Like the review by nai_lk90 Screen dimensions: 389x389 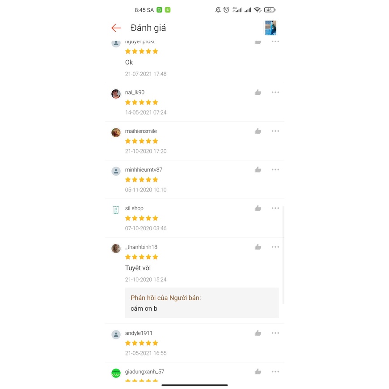tap(258, 93)
